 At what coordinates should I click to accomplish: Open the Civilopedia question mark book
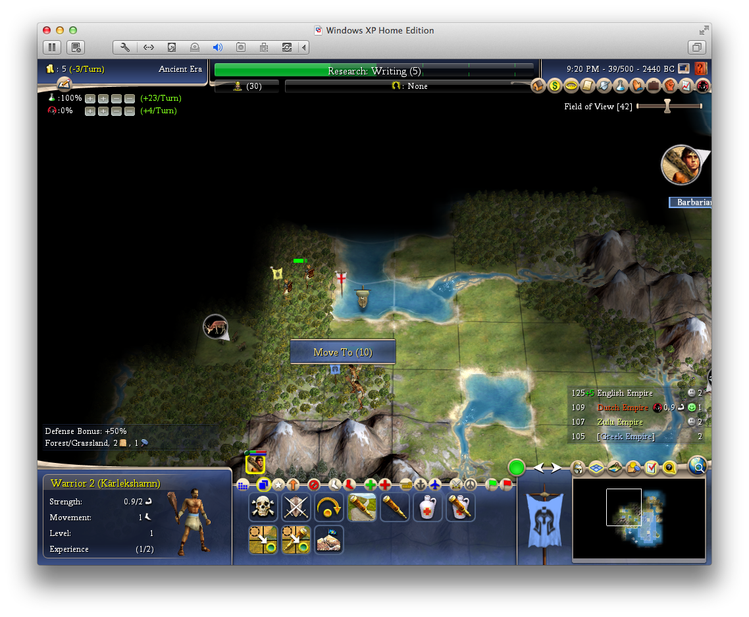pos(701,69)
